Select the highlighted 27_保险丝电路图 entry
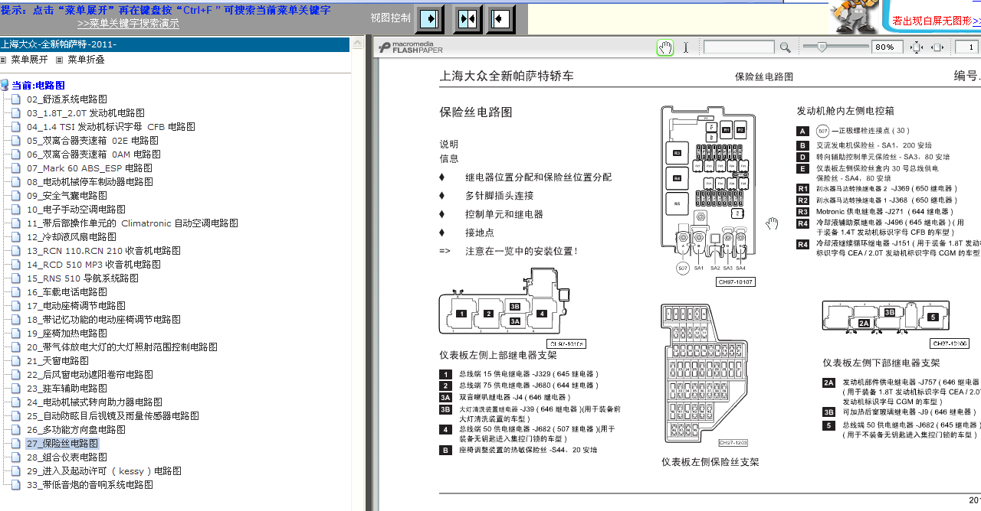 (x=62, y=444)
